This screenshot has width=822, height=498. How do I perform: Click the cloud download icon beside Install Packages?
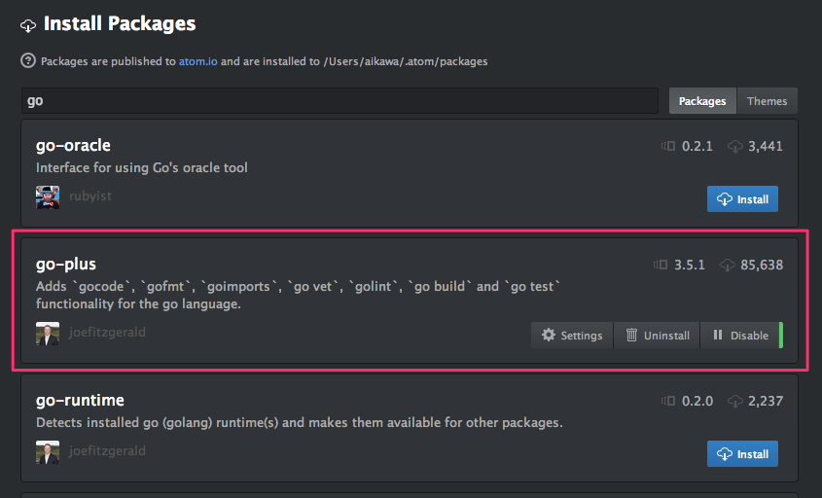coord(28,25)
